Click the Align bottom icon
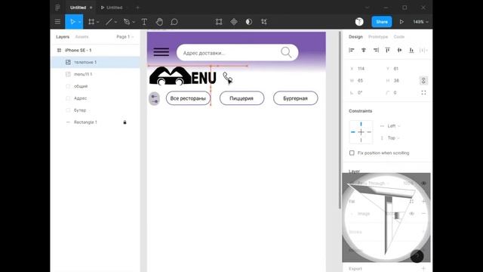483x272 pixels. [x=411, y=50]
